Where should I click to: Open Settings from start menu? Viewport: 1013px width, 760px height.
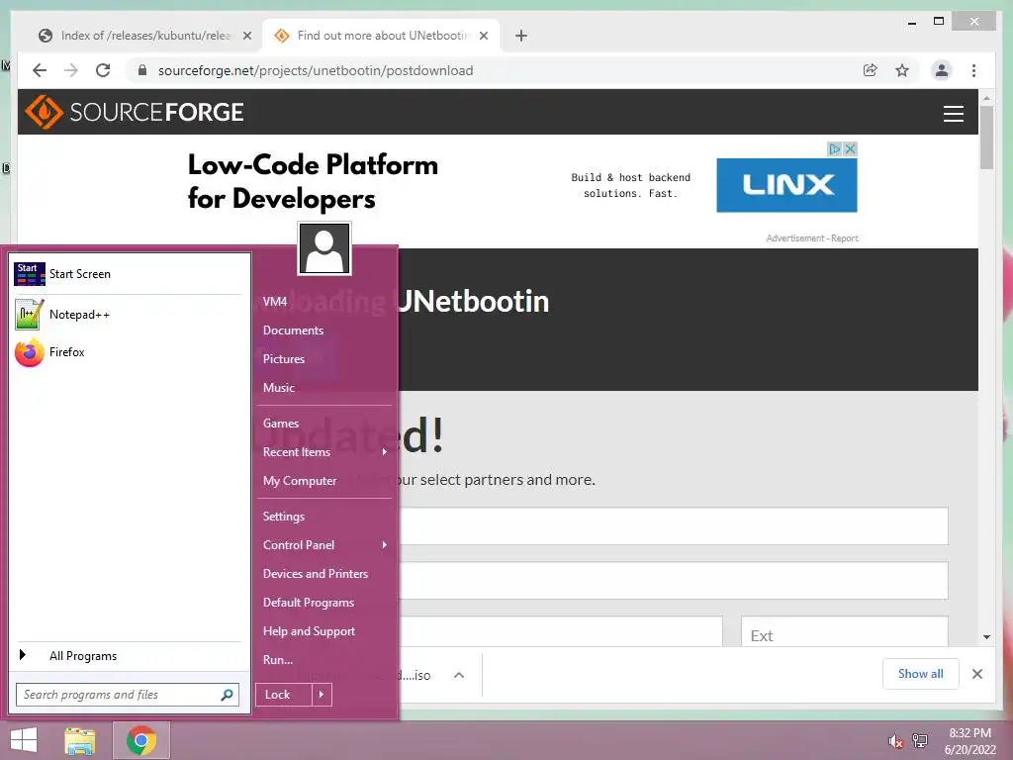point(324,517)
